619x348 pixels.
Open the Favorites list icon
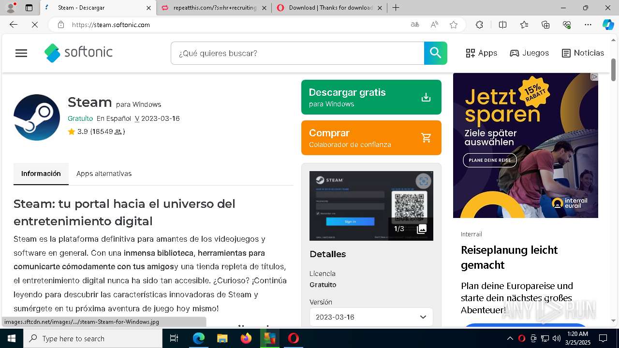524,25
